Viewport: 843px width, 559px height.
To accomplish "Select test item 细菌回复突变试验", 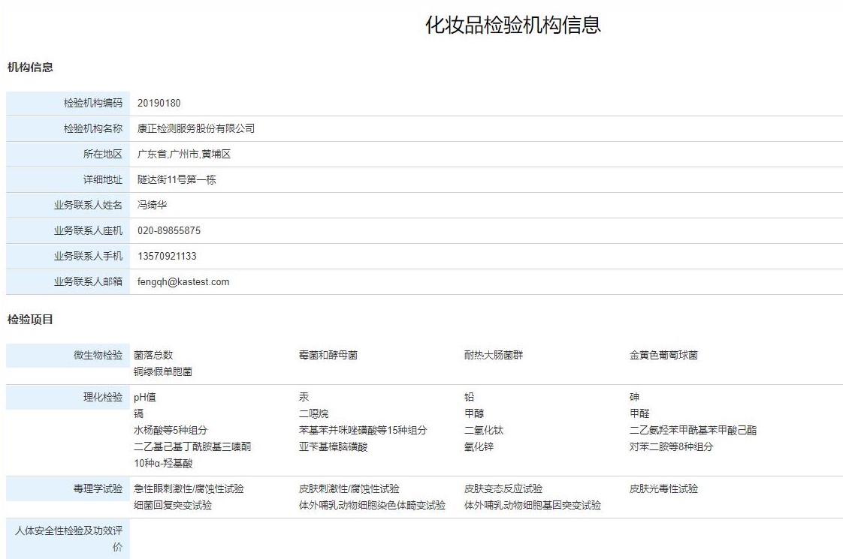I will point(173,505).
